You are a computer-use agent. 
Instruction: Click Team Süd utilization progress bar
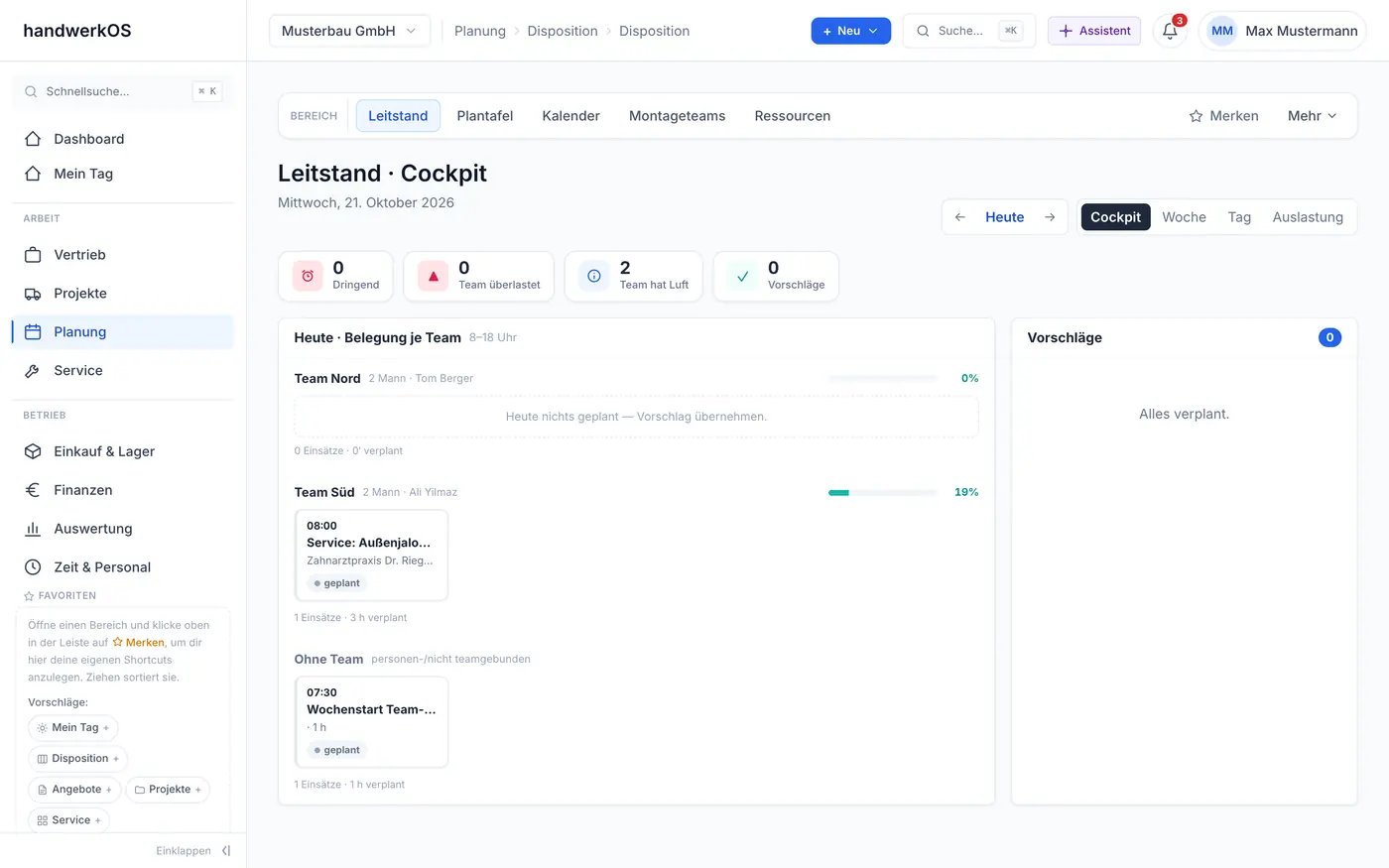882,492
